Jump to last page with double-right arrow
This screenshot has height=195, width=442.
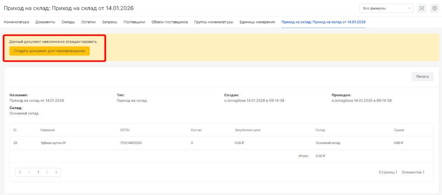pos(56,172)
